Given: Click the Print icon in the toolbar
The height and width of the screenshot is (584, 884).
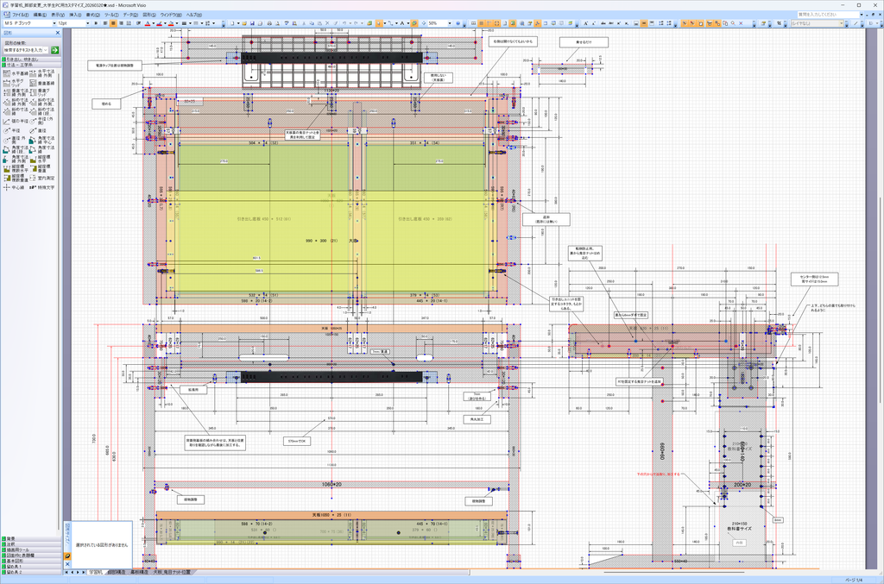Looking at the screenshot, I should point(269,23).
